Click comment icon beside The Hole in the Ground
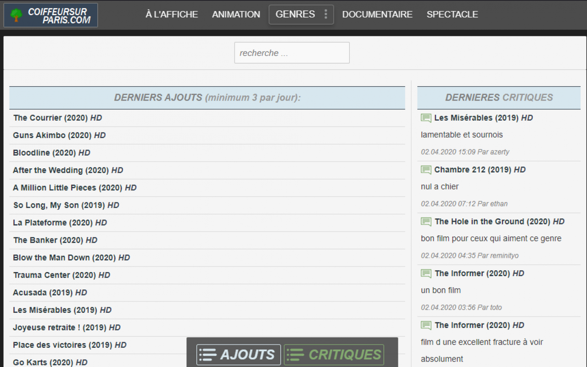587x367 pixels. (x=426, y=222)
